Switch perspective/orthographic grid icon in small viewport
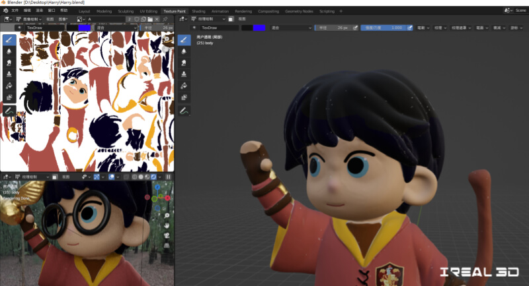Image resolution: width=529 pixels, height=286 pixels. coord(167,245)
